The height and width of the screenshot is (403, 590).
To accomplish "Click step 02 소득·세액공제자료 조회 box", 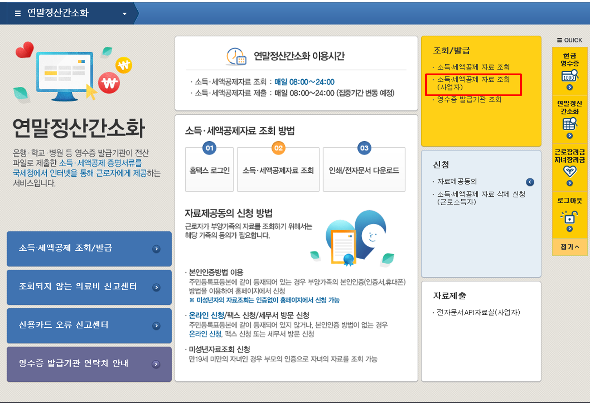I will [278, 170].
